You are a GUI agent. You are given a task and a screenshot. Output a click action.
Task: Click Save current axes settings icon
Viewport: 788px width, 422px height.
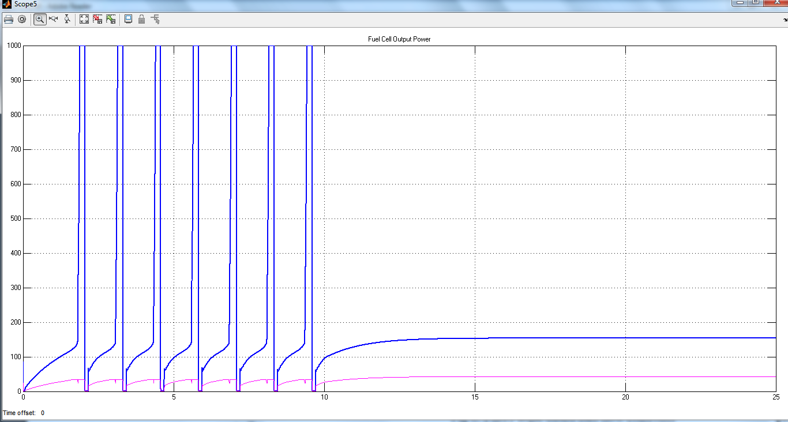[97, 19]
